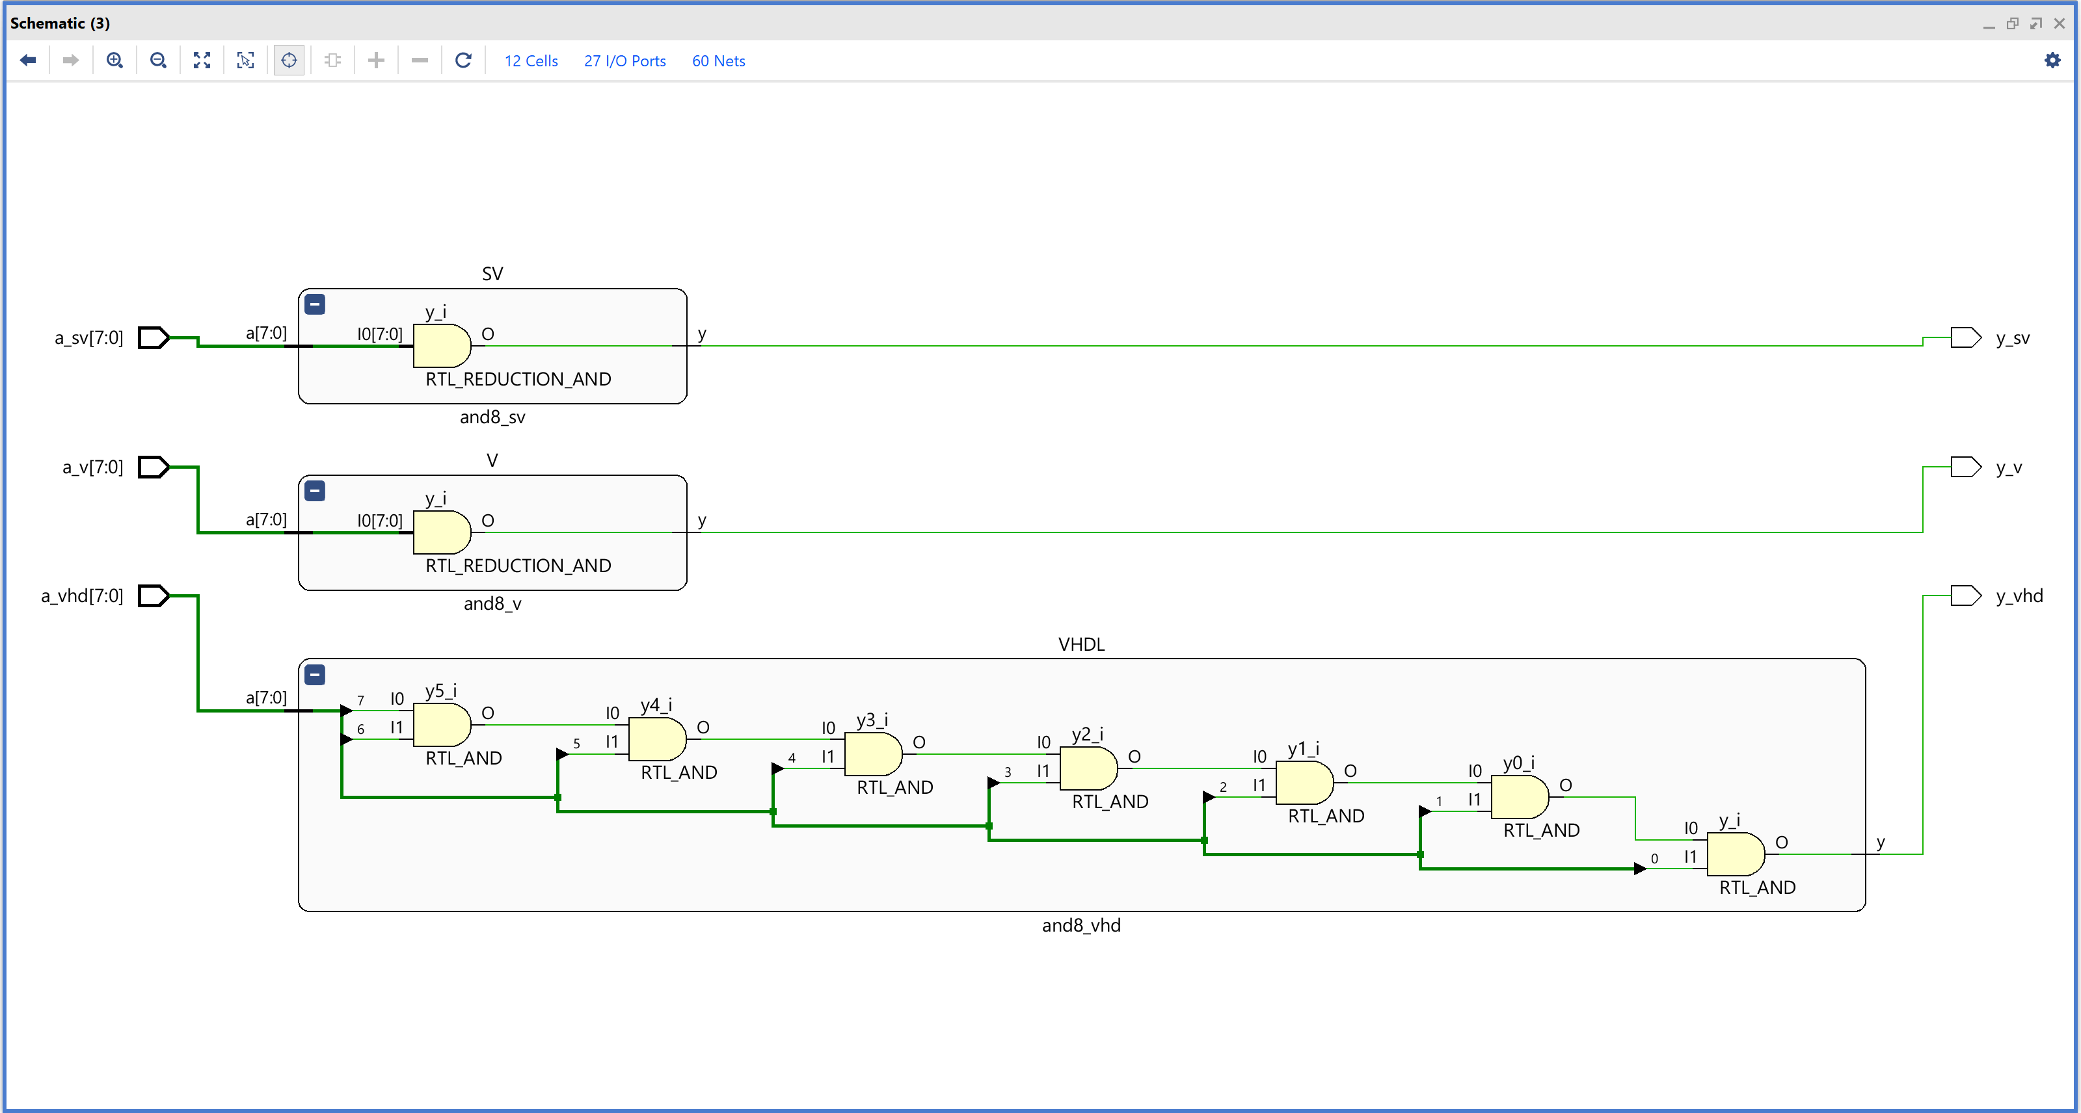Click the Zoom In magnifier icon
Viewport: 2081px width, 1113px height.
point(114,60)
